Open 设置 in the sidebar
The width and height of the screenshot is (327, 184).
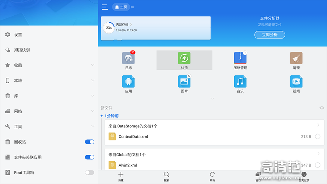click(x=49, y=35)
